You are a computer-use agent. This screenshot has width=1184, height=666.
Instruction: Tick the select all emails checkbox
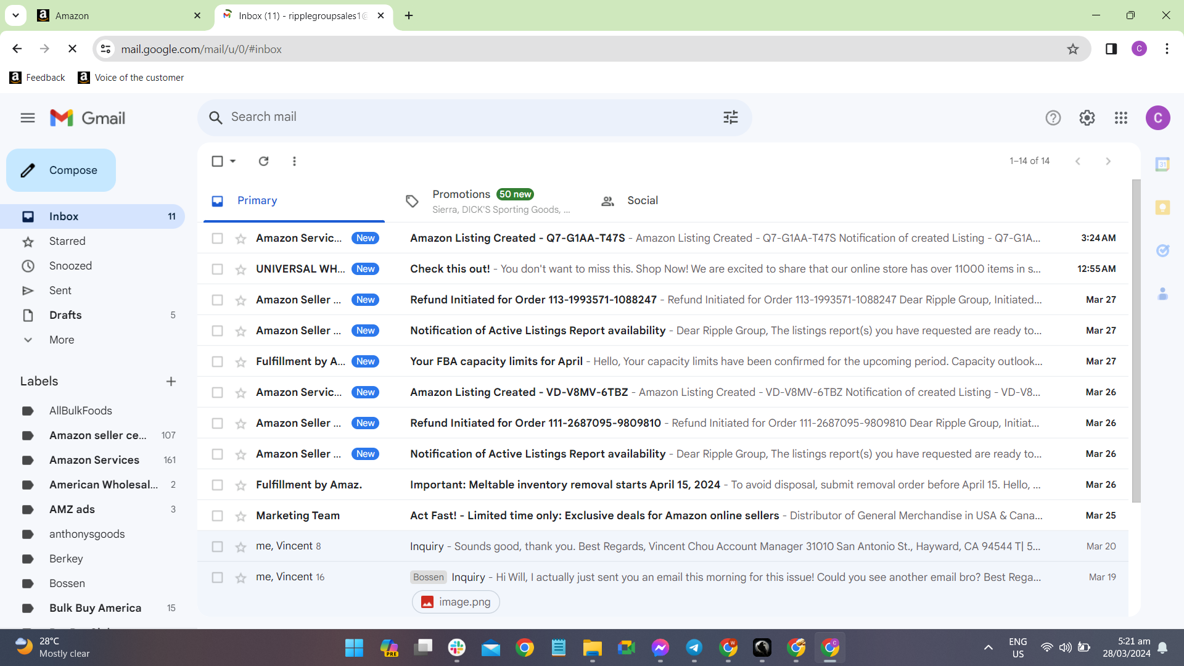point(217,161)
